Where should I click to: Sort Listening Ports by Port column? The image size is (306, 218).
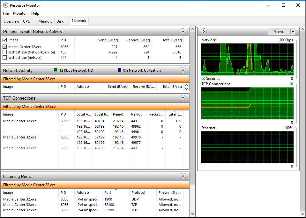coord(116,193)
